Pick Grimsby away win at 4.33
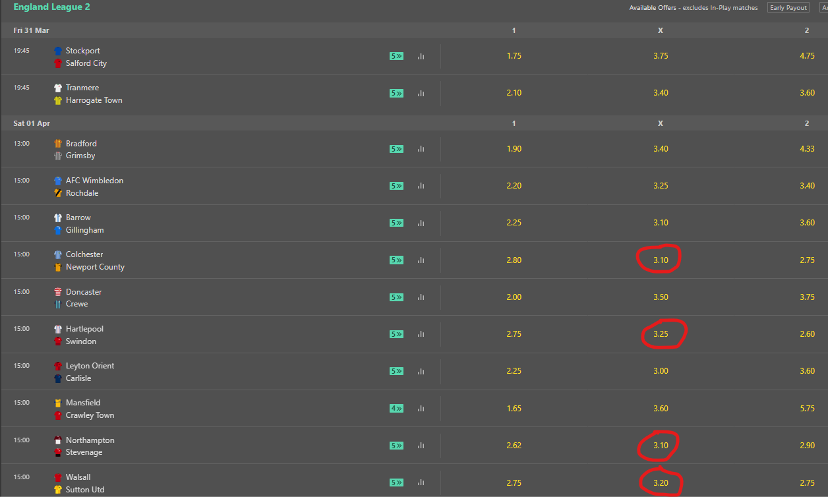This screenshot has height=497, width=828. coord(807,149)
